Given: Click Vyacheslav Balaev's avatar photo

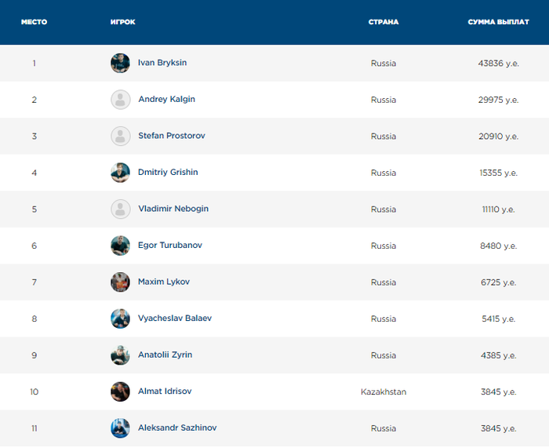Looking at the screenshot, I should (x=120, y=319).
